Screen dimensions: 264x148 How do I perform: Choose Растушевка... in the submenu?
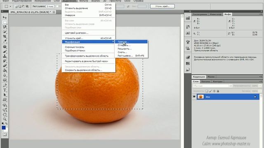click(x=131, y=56)
